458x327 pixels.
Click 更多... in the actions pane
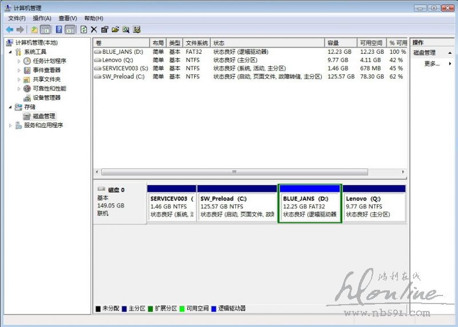pyautogui.click(x=432, y=64)
